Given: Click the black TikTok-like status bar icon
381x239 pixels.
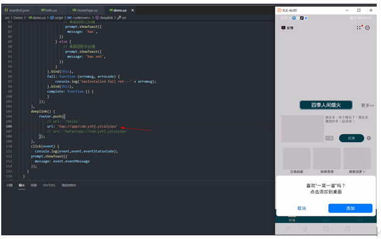Looking at the screenshot, I should pyautogui.click(x=302, y=18).
